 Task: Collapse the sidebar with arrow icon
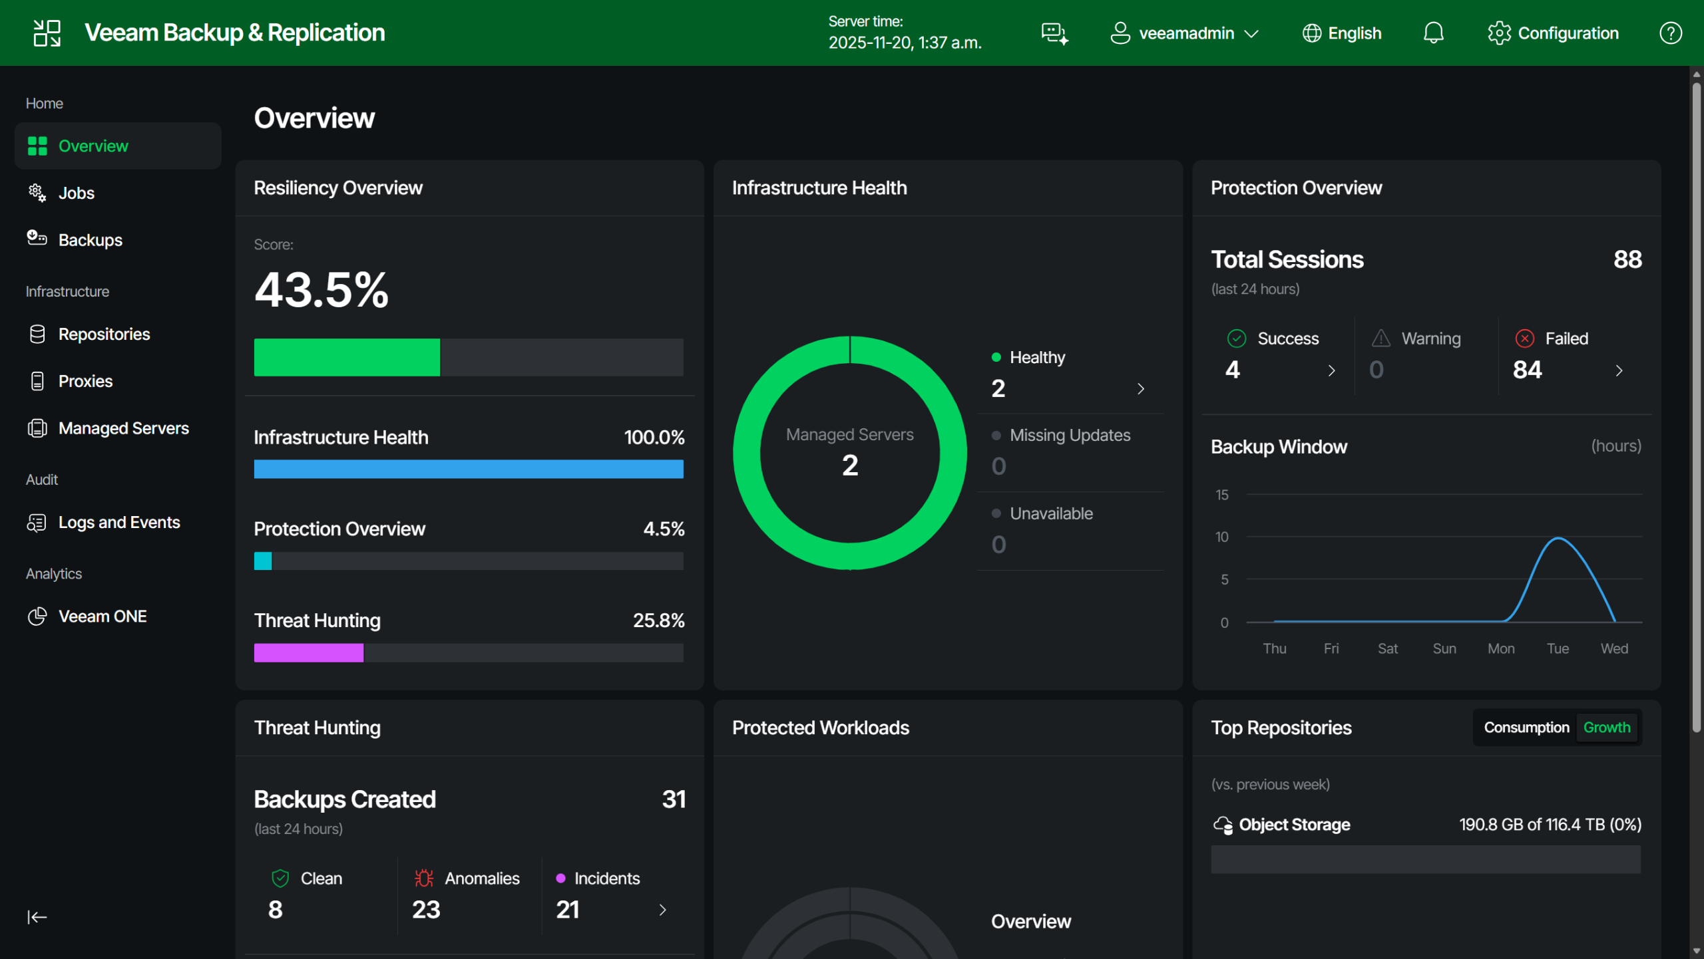(37, 917)
